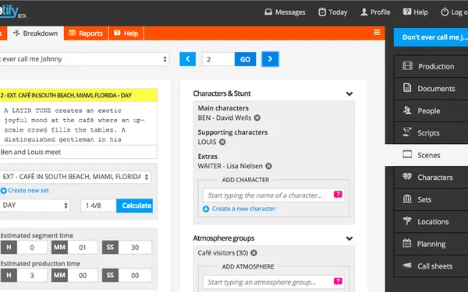Viewport: 468px width, 292px height.
Task: Click the blue production title button
Action: tap(431, 37)
